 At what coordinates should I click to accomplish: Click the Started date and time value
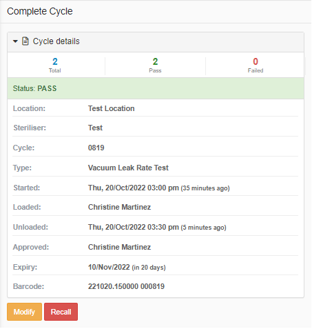pos(159,188)
